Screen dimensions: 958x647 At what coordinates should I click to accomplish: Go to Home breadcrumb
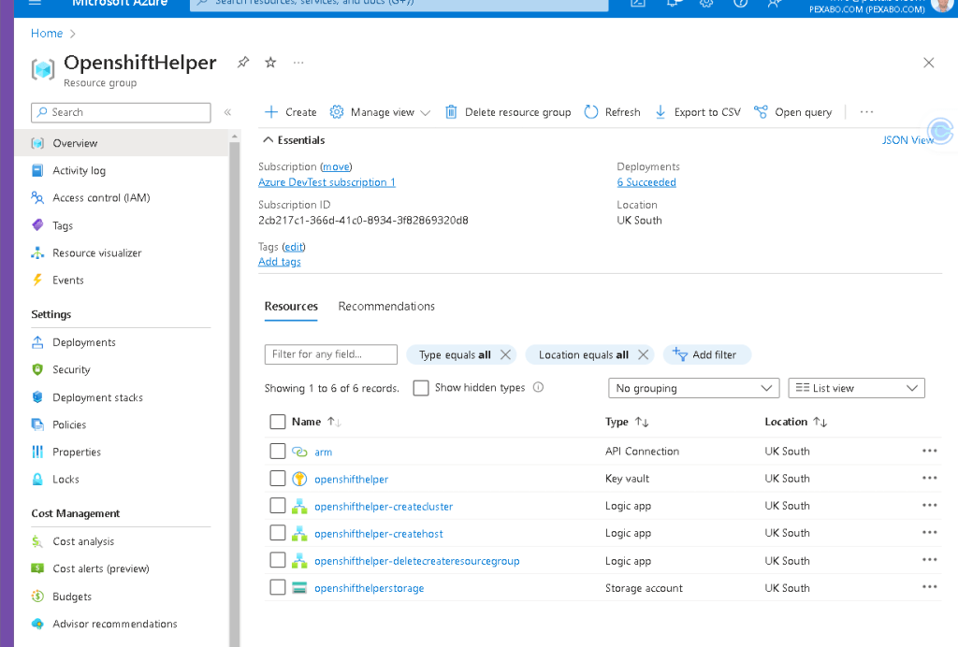(47, 33)
